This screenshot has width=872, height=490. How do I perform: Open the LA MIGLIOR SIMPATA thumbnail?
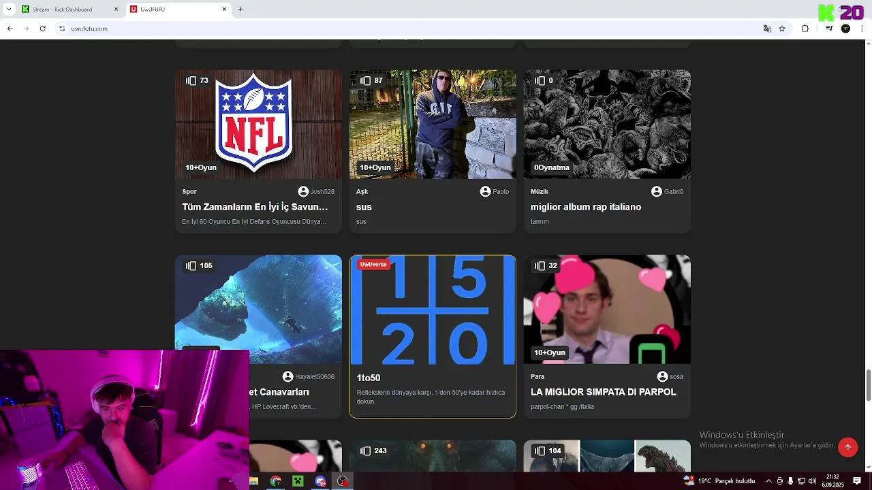(607, 310)
